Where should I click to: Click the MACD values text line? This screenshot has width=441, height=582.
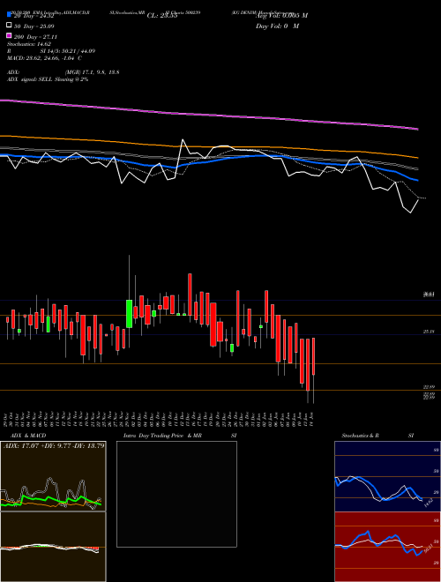tap(45, 58)
